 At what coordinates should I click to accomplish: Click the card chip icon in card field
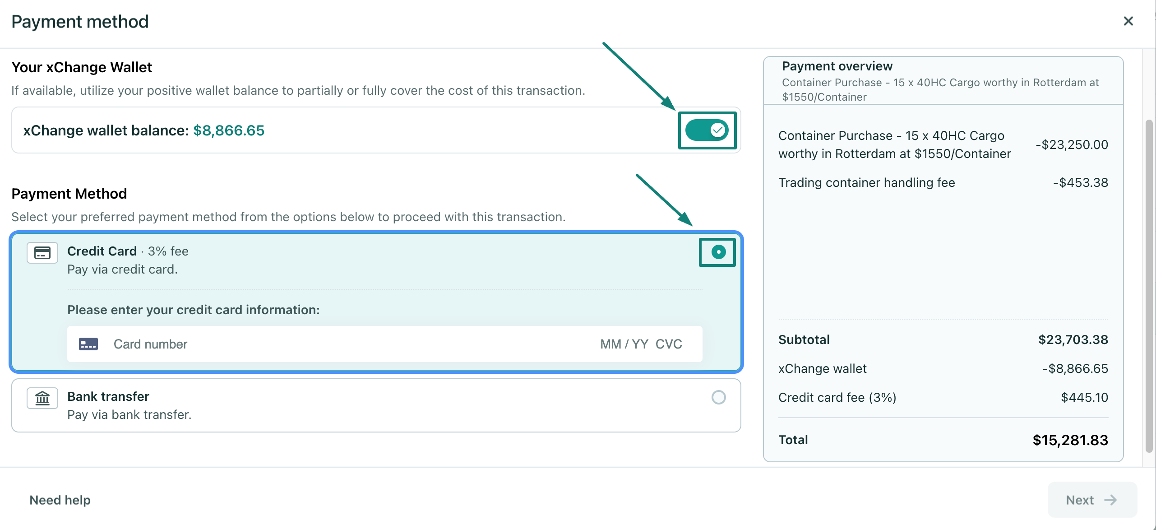tap(88, 344)
